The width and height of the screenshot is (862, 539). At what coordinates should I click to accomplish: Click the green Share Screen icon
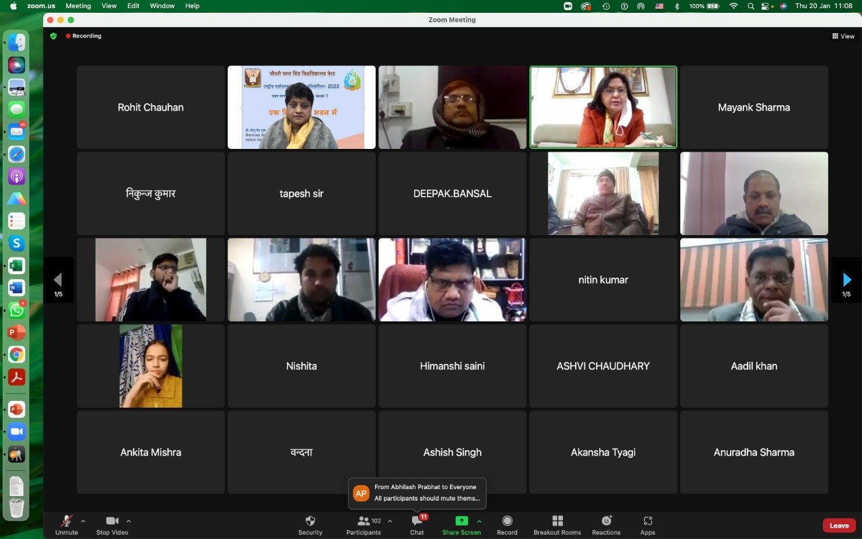[461, 521]
